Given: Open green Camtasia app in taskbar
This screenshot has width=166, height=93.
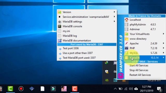Looking at the screenshot, I should (10, 89).
